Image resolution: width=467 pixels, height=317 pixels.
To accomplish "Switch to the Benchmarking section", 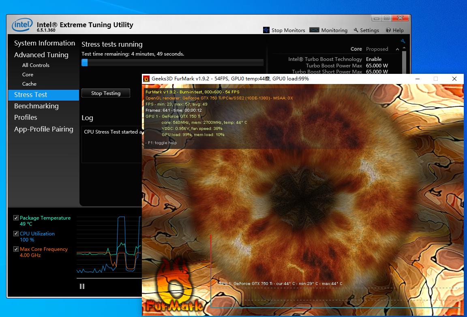I will [x=36, y=106].
